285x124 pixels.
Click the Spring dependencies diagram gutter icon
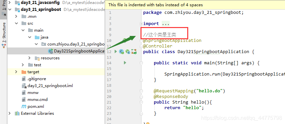(x=134, y=52)
